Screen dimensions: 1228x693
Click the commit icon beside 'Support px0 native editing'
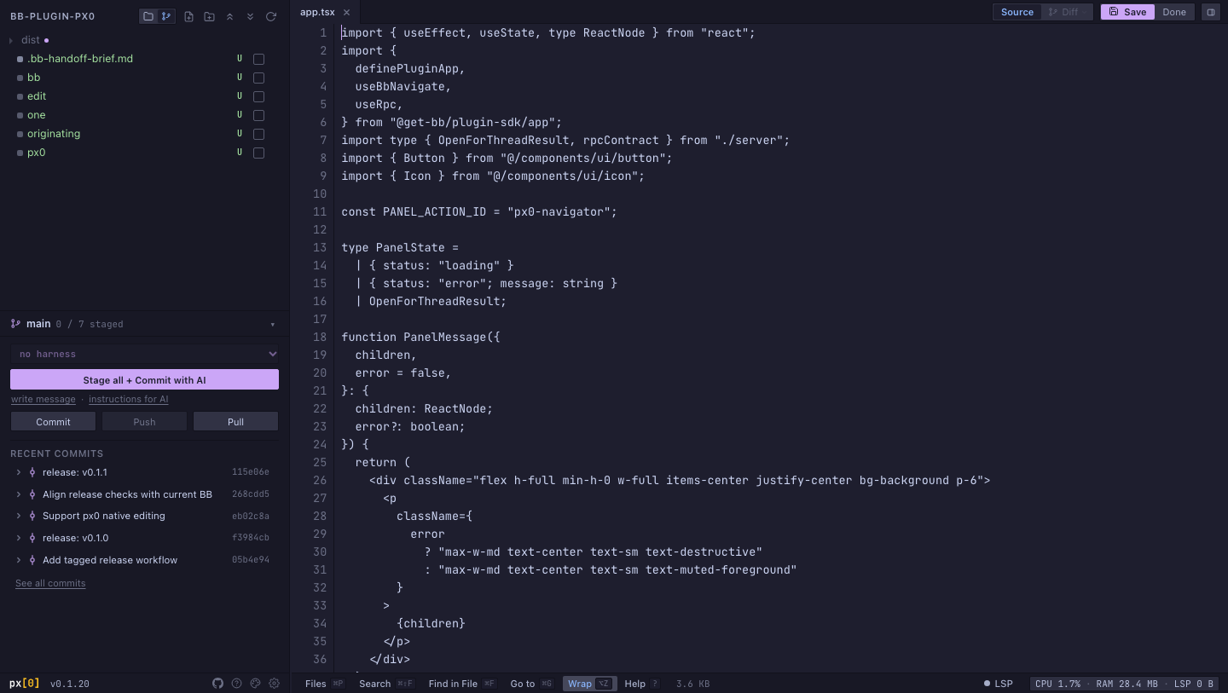coord(32,516)
